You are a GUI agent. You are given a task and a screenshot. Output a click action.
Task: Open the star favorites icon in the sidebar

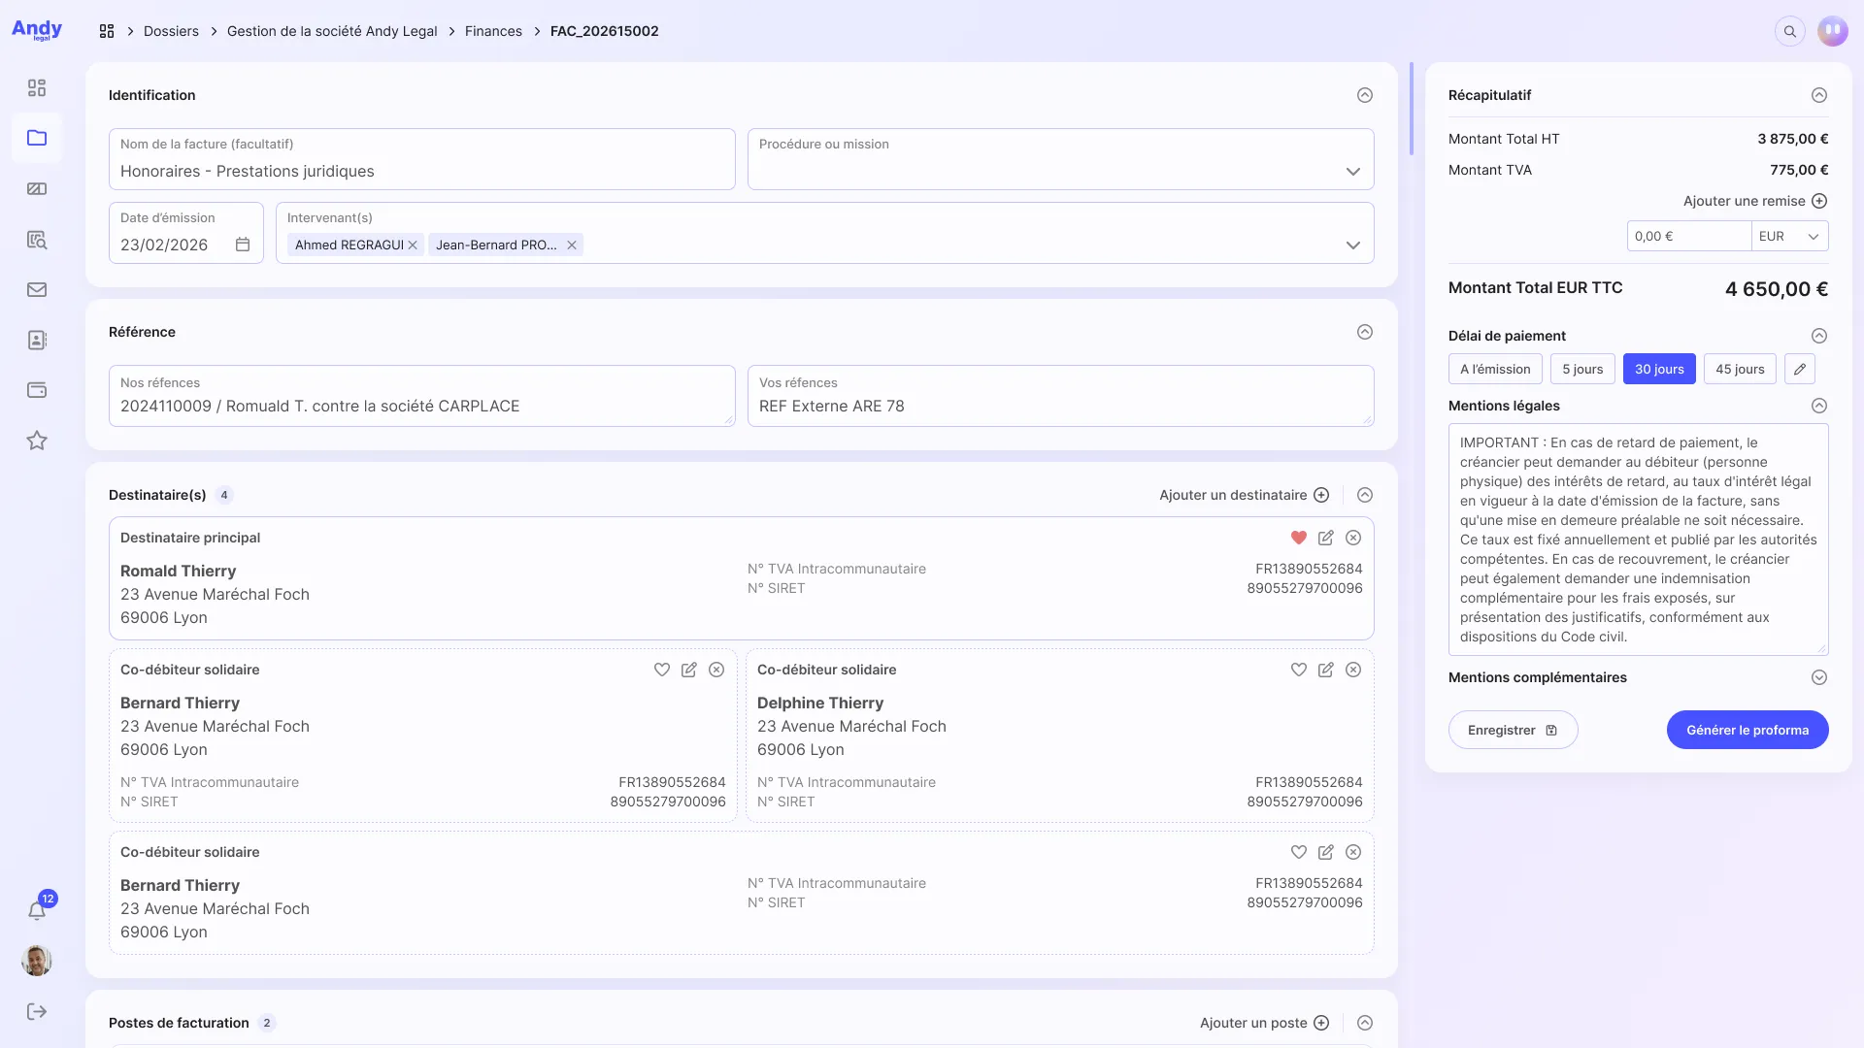(x=37, y=441)
